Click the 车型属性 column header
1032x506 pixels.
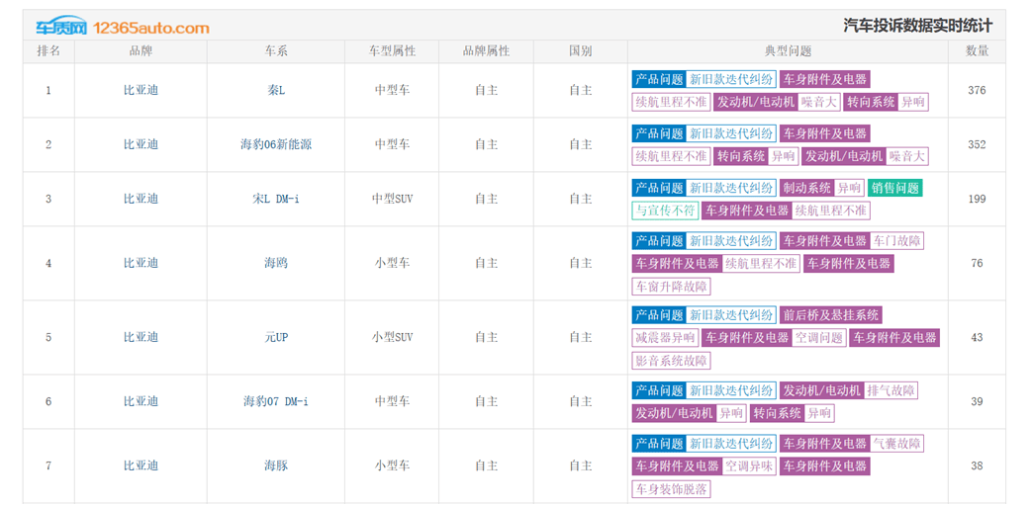(x=392, y=51)
